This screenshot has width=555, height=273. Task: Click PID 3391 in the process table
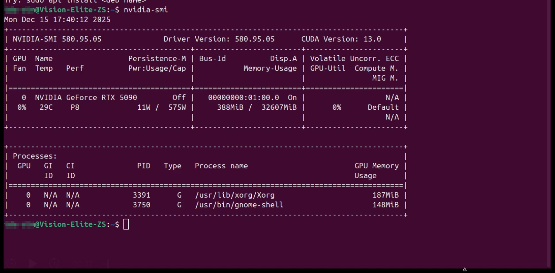pyautogui.click(x=141, y=195)
